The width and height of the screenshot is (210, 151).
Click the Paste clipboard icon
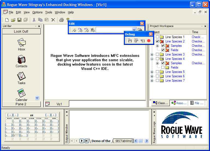click(x=46, y=20)
